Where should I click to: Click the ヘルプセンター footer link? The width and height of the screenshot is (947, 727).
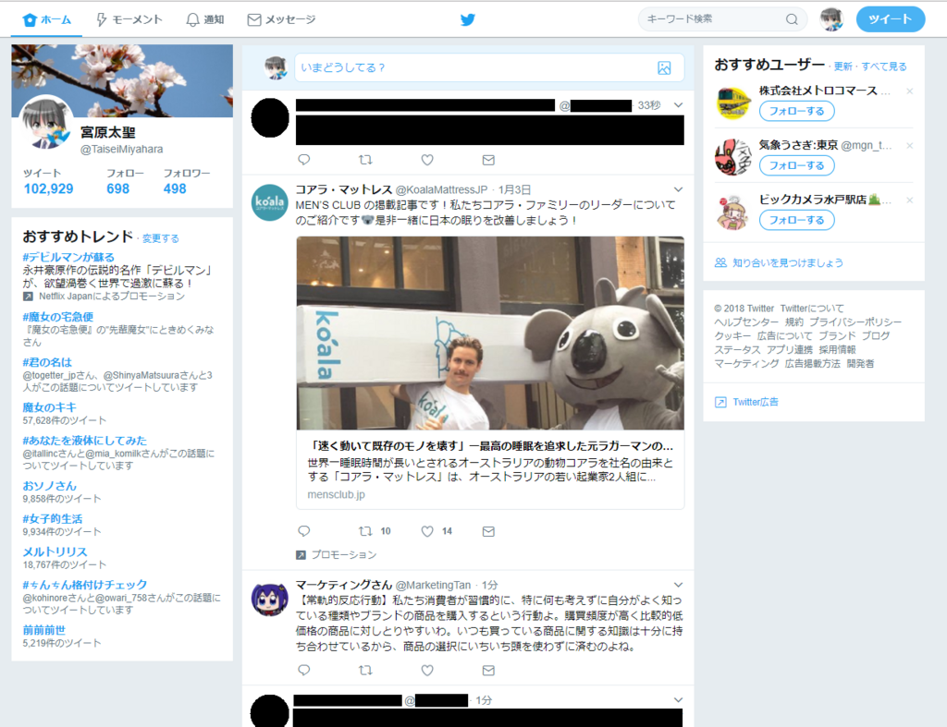(746, 322)
